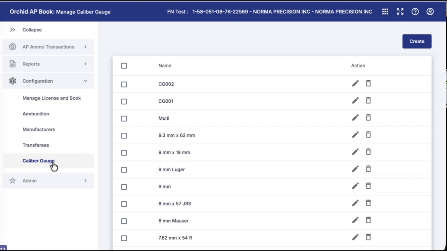Screen dimensions: 447x251
Task: Open the user account profile icon
Action: [430, 12]
